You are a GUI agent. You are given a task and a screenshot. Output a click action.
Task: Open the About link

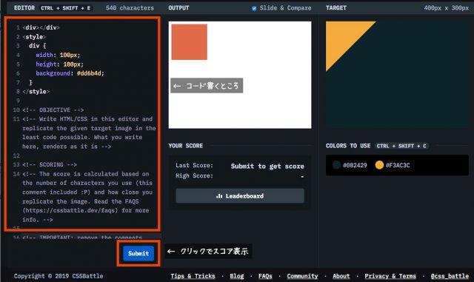pos(341,276)
